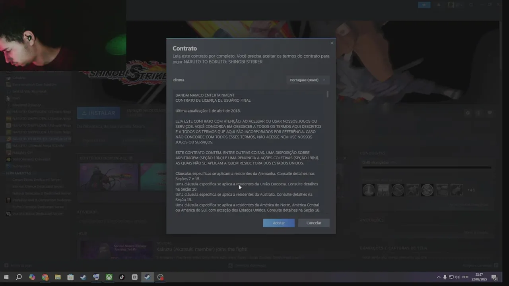509x286 pixels.
Task: Switch the POR input language indicator
Action: point(465,277)
